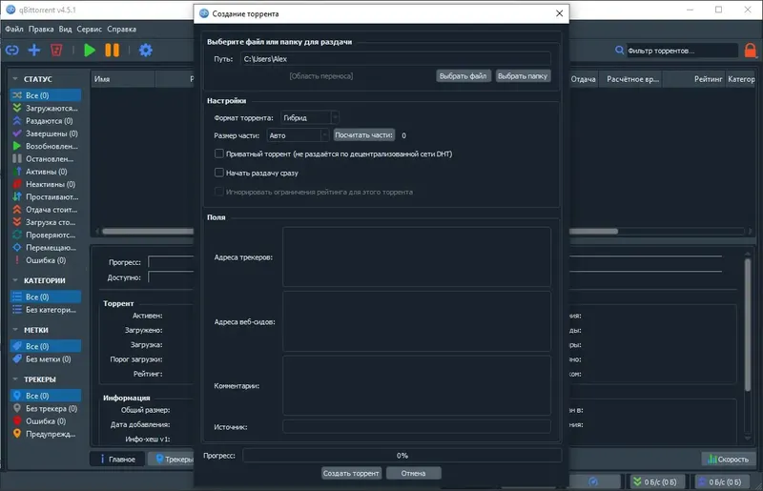Select Все (0) under Статус
Viewport: 763px width, 491px height.
click(46, 95)
